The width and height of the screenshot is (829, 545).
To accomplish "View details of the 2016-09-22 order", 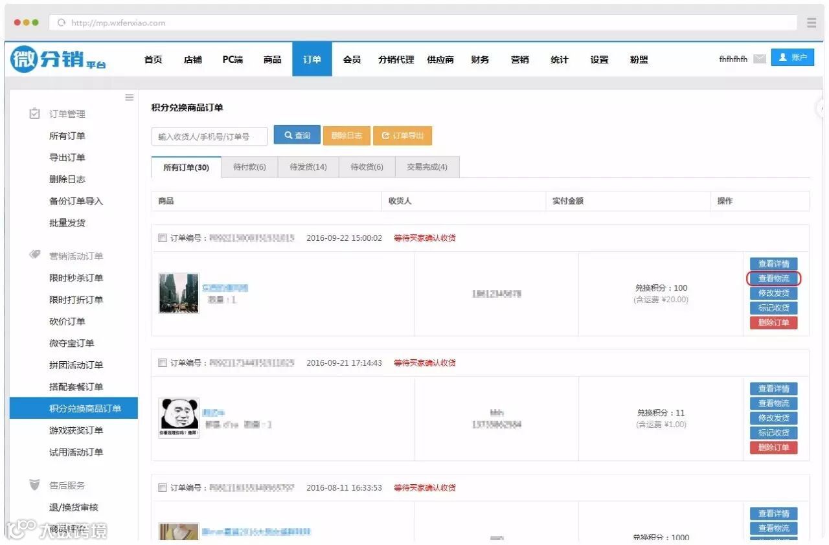I will click(x=774, y=264).
